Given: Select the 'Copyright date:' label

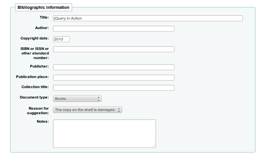Looking at the screenshot, I should [35, 38].
